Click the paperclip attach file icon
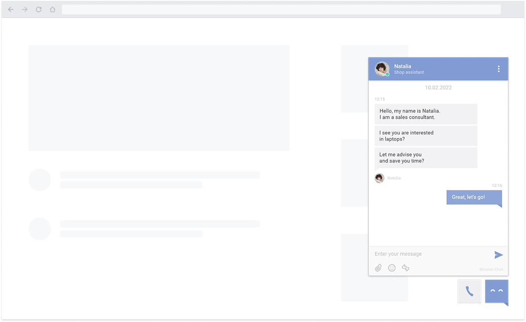The image size is (526, 322). pos(379,268)
